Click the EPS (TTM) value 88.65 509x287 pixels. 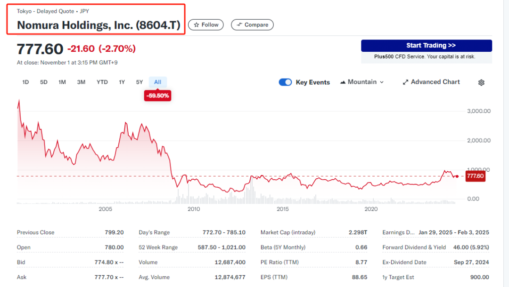click(360, 277)
